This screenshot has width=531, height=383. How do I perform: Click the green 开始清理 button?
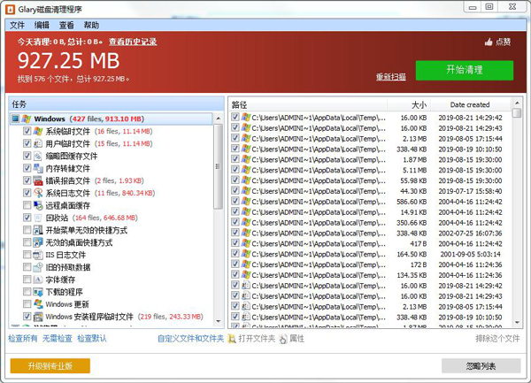tap(465, 70)
